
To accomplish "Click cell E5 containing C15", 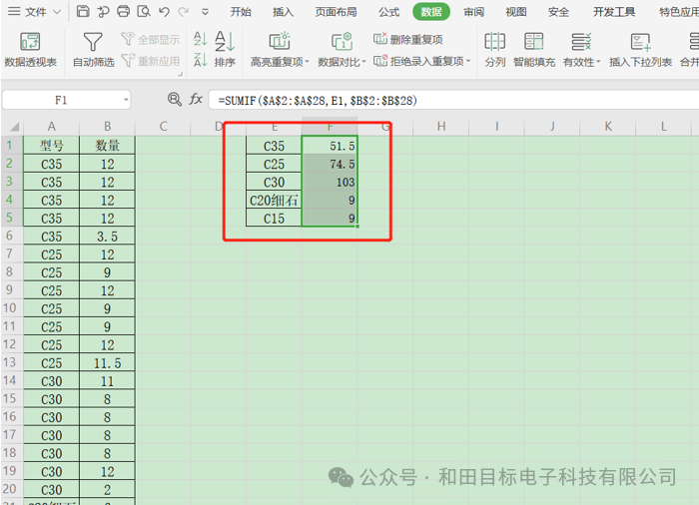I will point(274,218).
